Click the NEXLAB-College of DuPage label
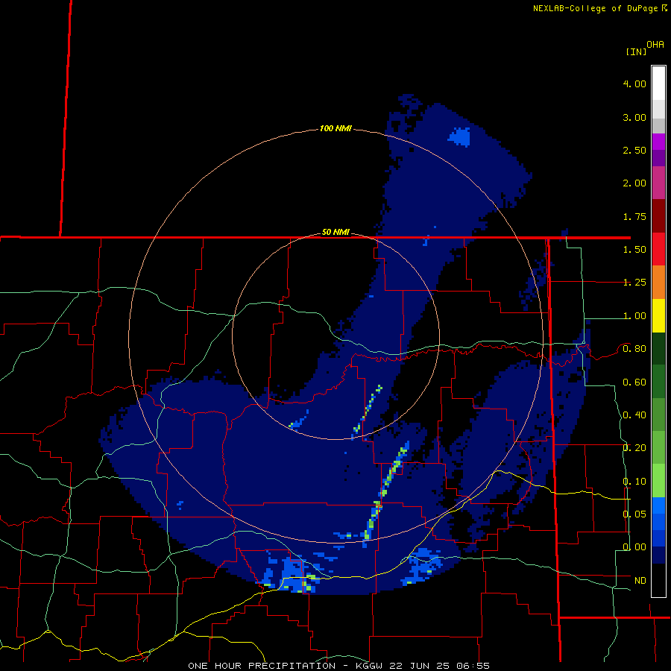The height and width of the screenshot is (671, 671). pyautogui.click(x=599, y=8)
